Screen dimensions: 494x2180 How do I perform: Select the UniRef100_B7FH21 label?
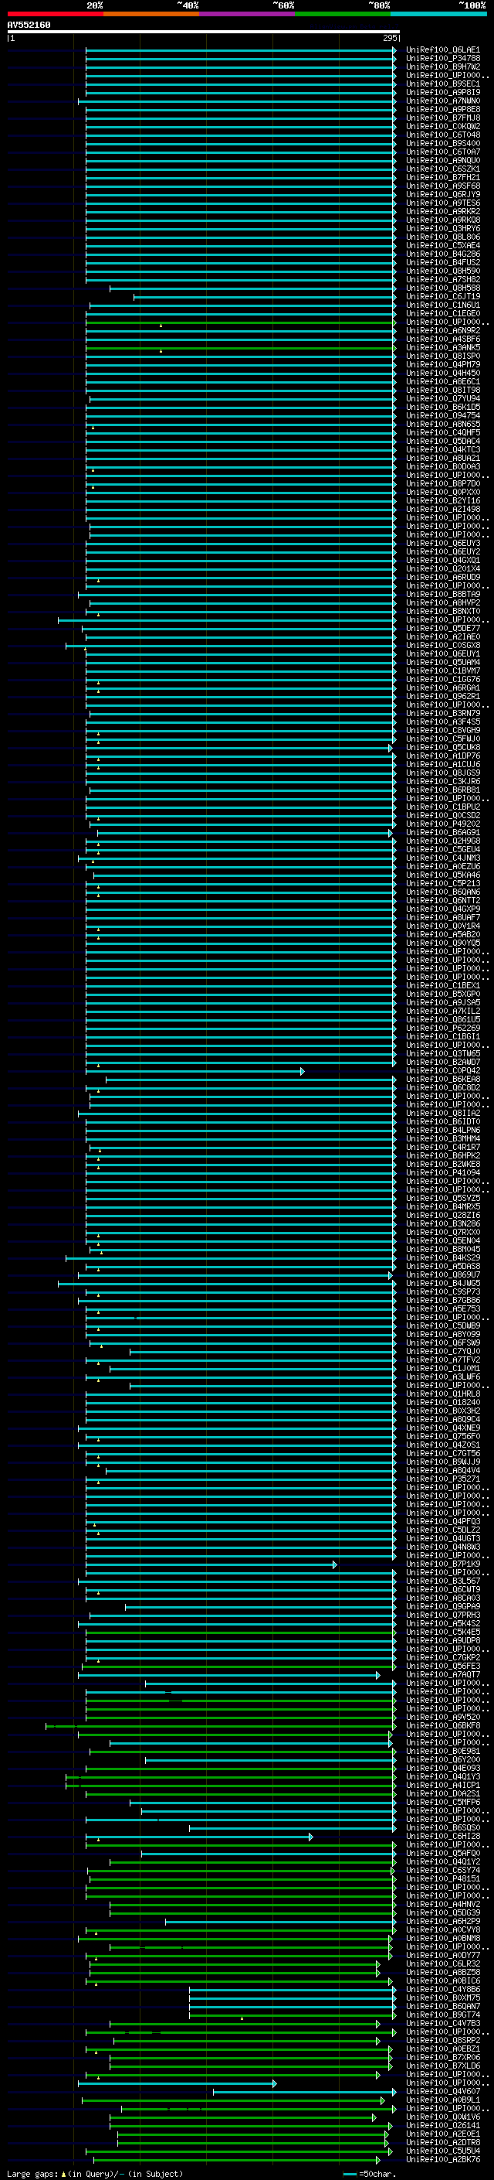pos(442,178)
